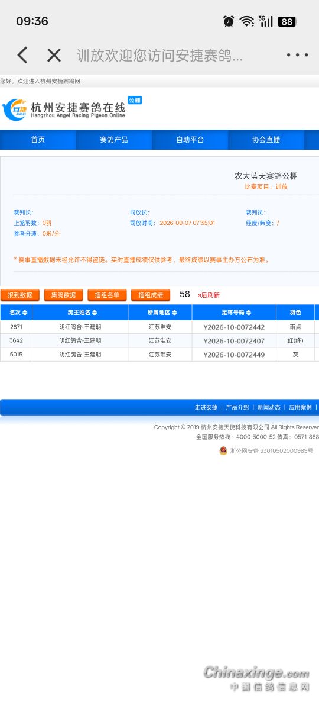Click the police badge icon beside 浙公网安备
The image size is (319, 702).
tap(223, 450)
